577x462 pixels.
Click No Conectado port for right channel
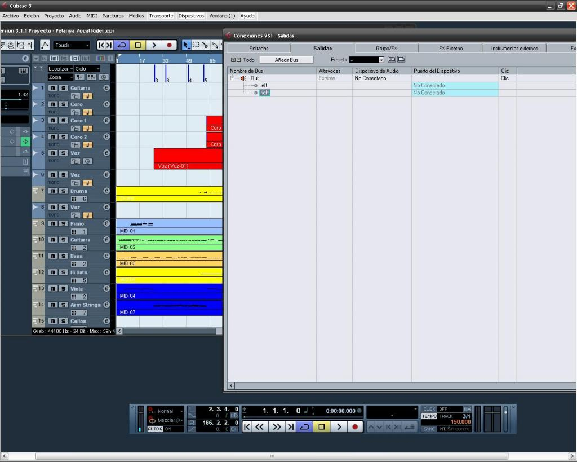455,93
